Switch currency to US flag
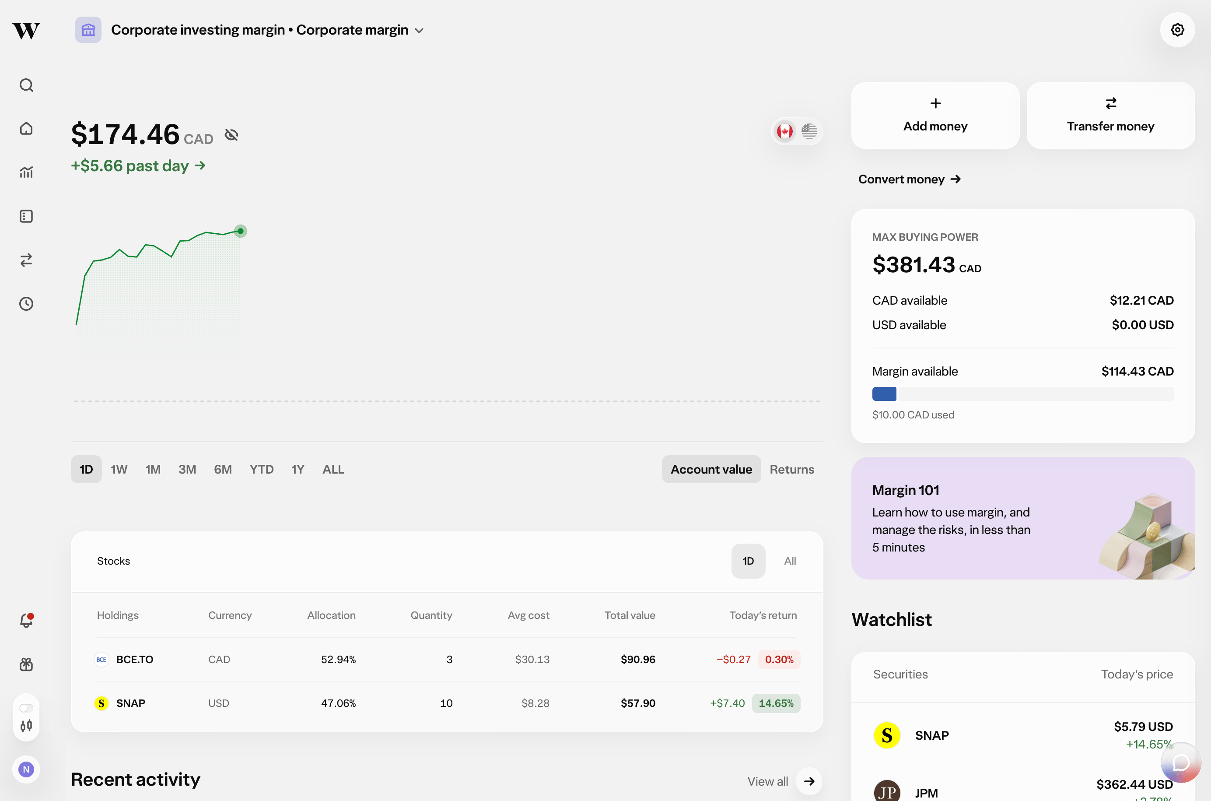 click(808, 131)
